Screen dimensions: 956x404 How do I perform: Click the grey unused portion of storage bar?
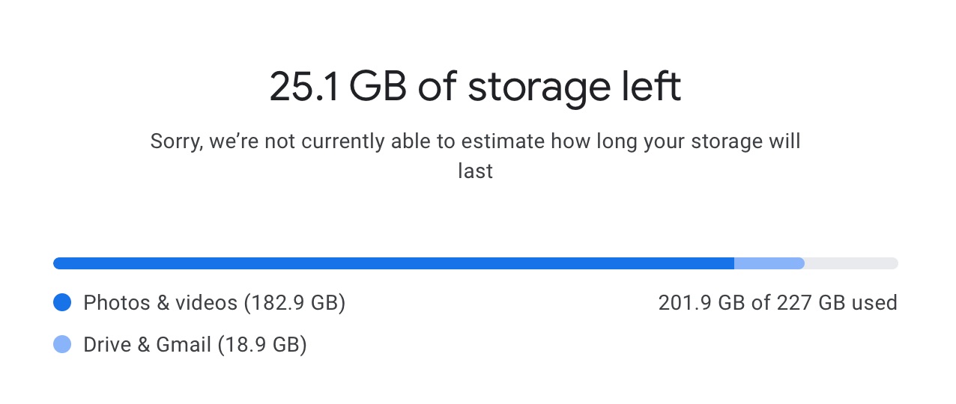coord(852,263)
